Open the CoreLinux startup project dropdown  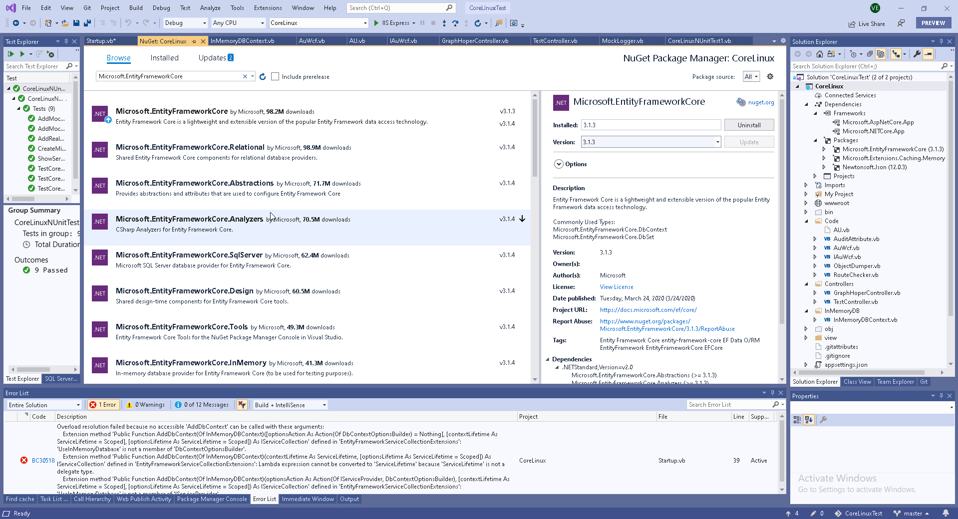click(319, 23)
